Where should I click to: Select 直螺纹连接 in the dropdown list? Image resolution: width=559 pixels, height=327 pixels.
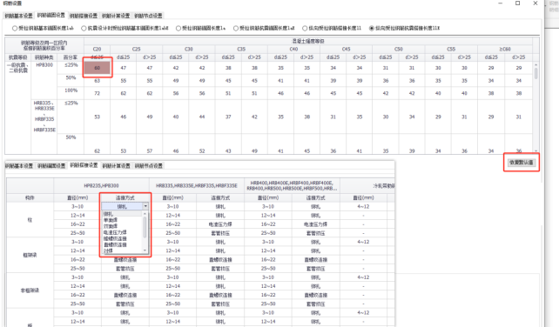tap(115, 244)
